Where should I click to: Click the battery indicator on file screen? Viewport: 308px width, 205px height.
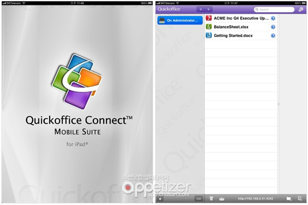304,3
